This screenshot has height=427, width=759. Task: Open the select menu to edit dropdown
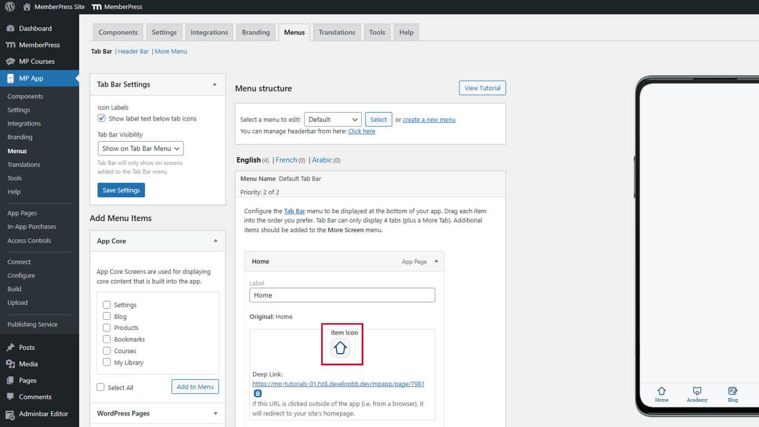pos(332,119)
